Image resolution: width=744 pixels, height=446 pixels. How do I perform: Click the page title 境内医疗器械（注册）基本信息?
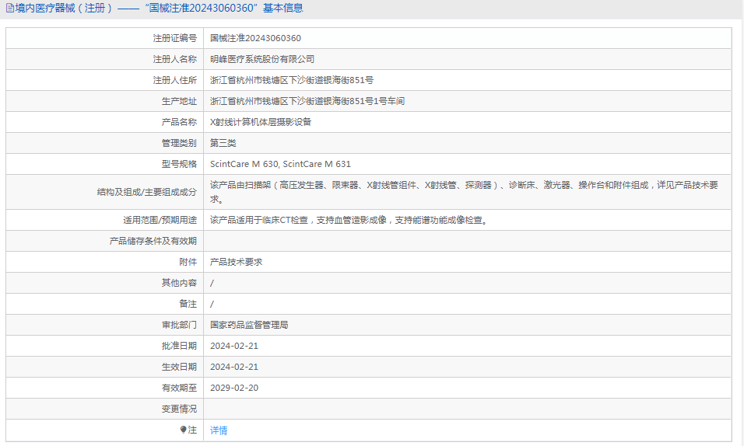click(159, 8)
